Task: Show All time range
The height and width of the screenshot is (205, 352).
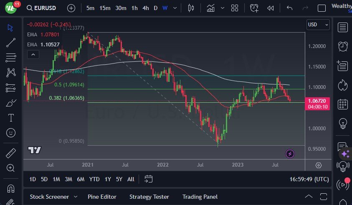Action: (131, 179)
